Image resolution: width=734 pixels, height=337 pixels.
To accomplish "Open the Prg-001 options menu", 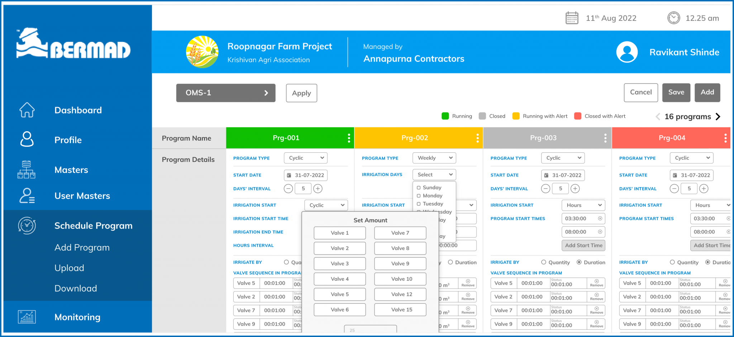I will click(x=349, y=138).
